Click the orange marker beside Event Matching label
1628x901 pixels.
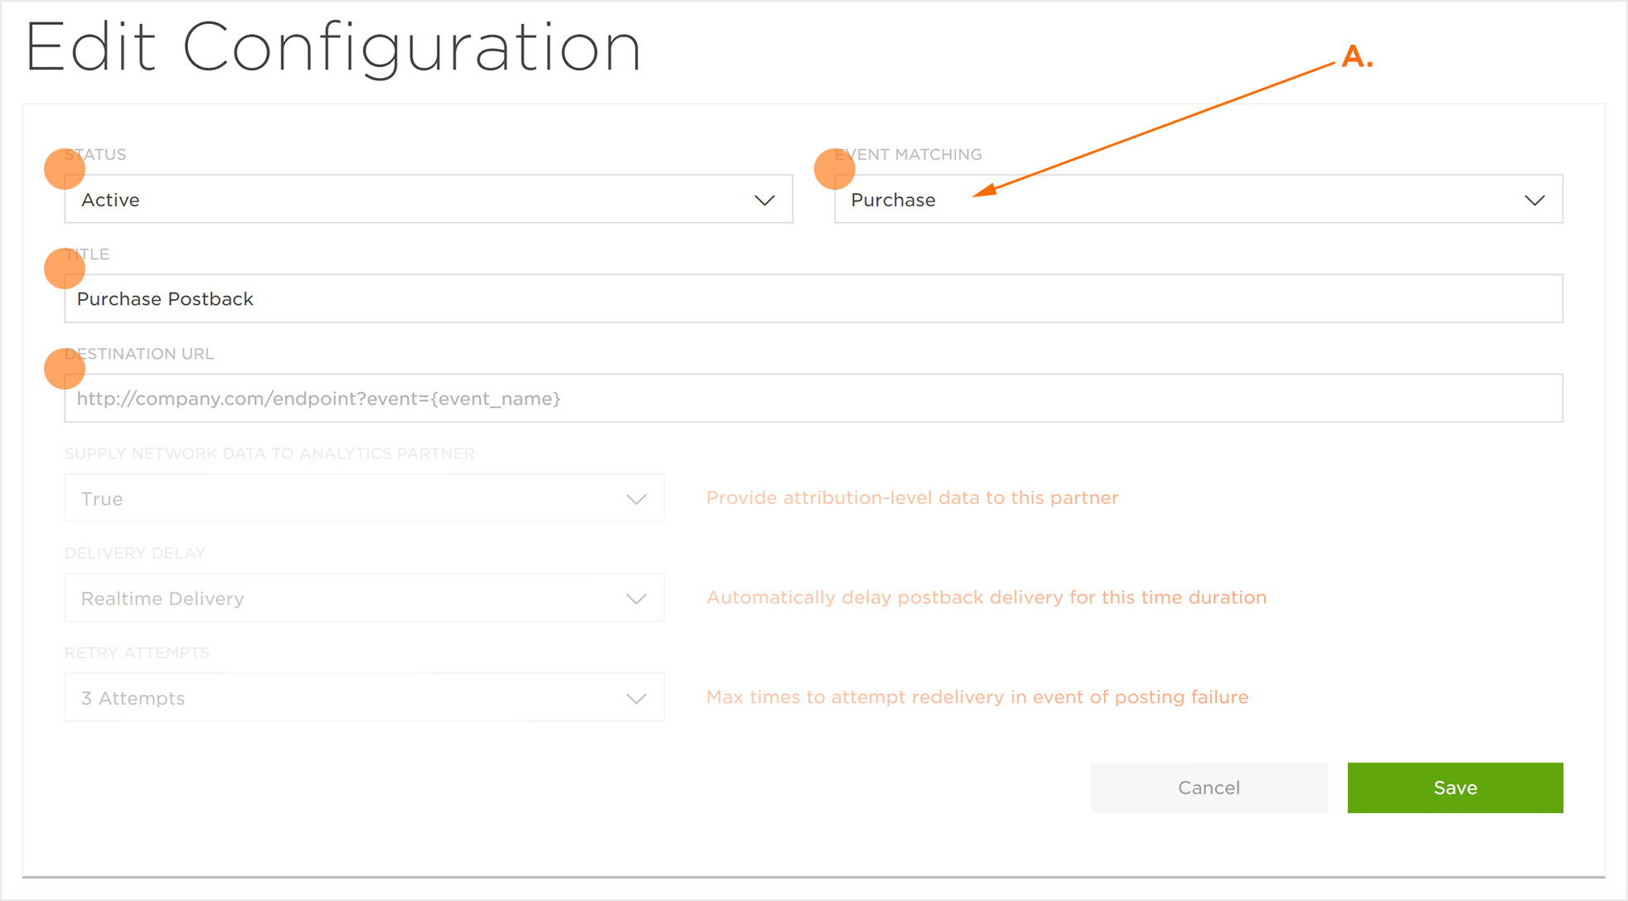(x=835, y=169)
